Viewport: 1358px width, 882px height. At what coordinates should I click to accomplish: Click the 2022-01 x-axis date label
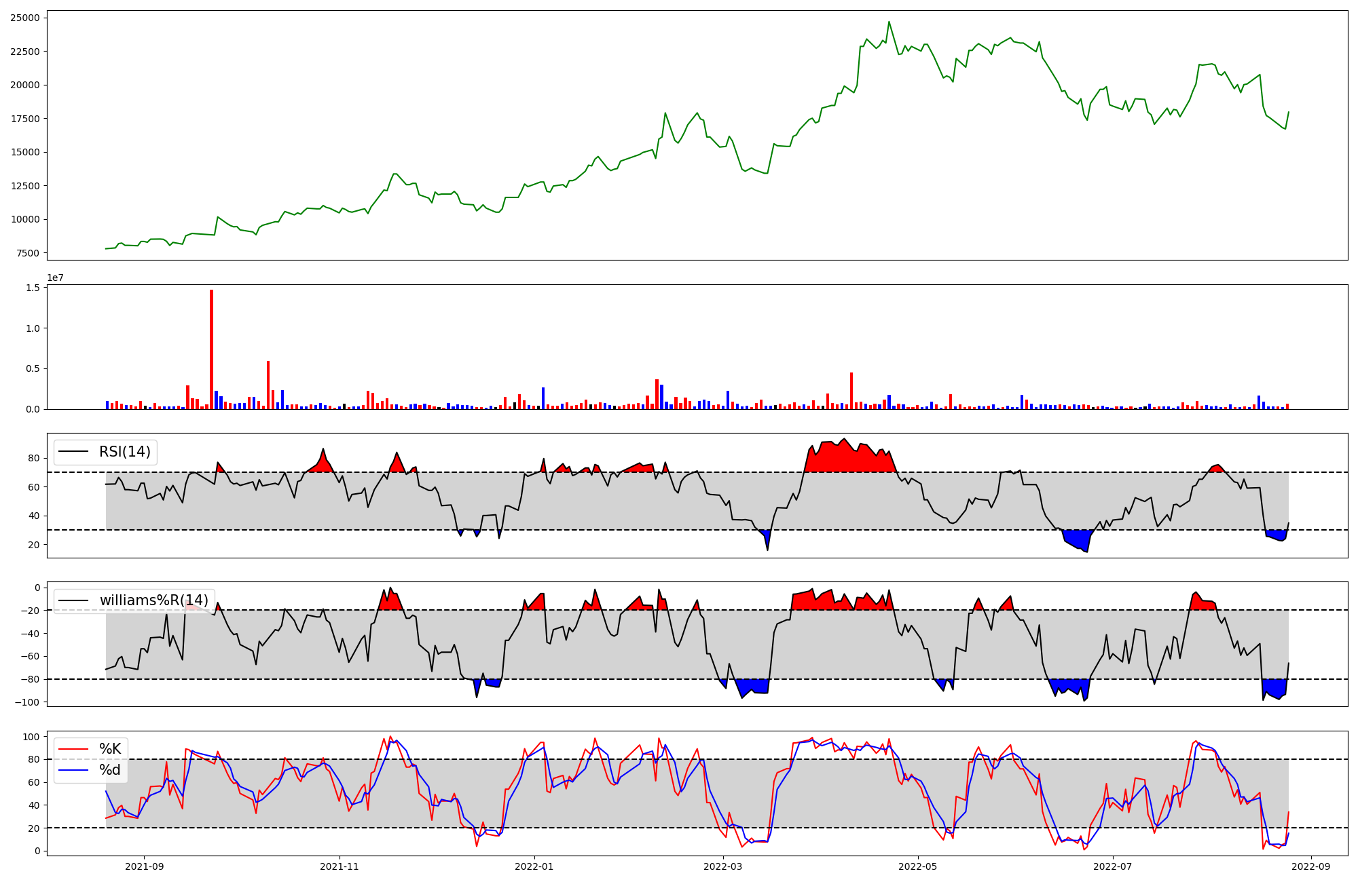534,866
